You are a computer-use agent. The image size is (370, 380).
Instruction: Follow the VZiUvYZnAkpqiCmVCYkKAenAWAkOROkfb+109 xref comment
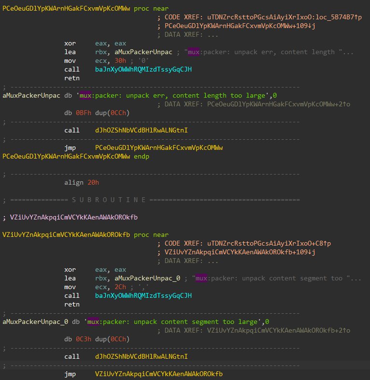240,252
